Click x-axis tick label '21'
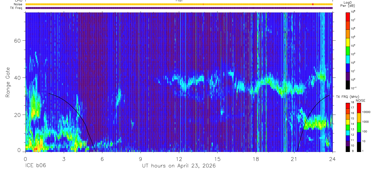Image resolution: width=374 pixels, height=172 pixels. [294, 159]
